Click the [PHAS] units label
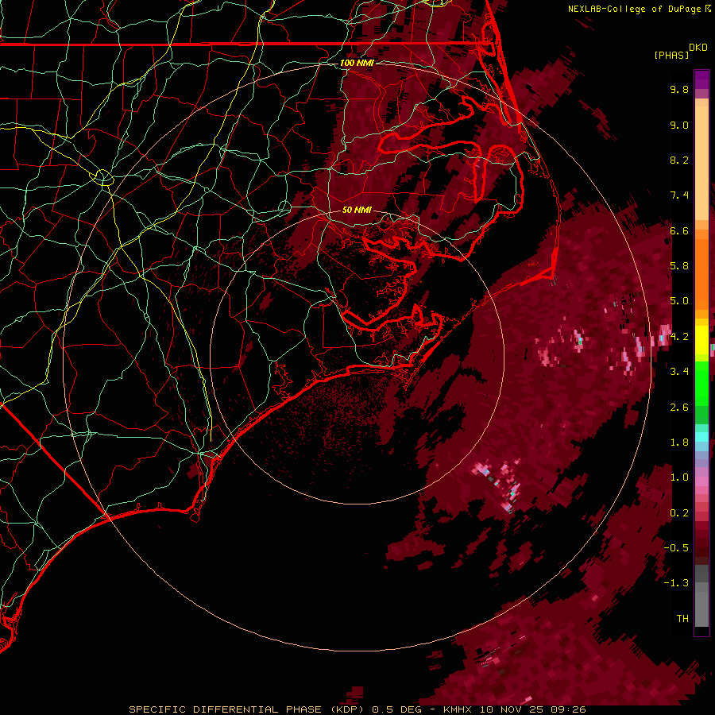This screenshot has height=715, width=715. 671,55
